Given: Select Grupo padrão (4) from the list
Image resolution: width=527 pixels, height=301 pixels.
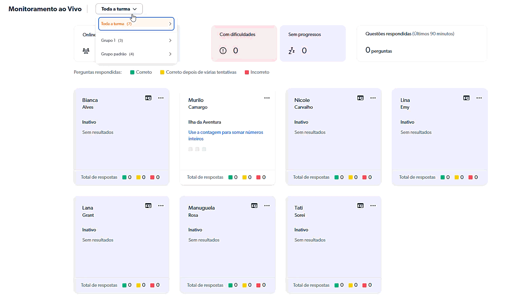Looking at the screenshot, I should tap(118, 54).
